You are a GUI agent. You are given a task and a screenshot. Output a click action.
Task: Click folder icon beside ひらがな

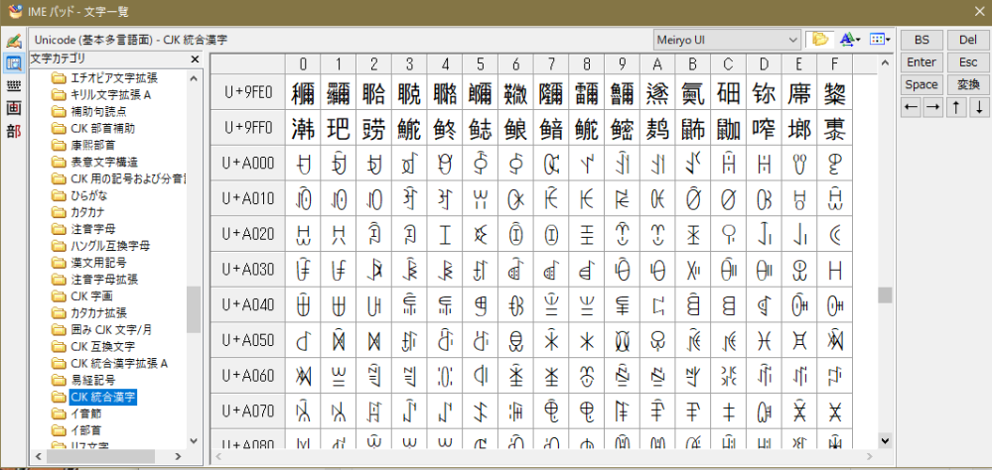(x=59, y=195)
